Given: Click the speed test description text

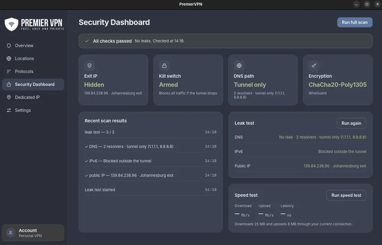Looking at the screenshot, I should (293, 224).
